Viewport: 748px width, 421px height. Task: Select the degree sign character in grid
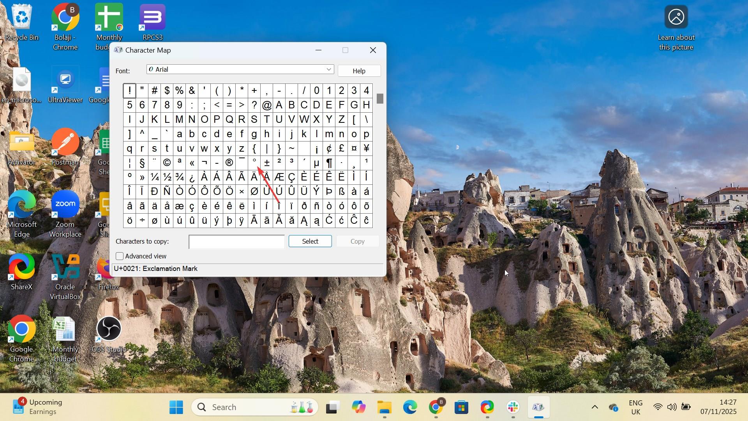[x=254, y=163]
